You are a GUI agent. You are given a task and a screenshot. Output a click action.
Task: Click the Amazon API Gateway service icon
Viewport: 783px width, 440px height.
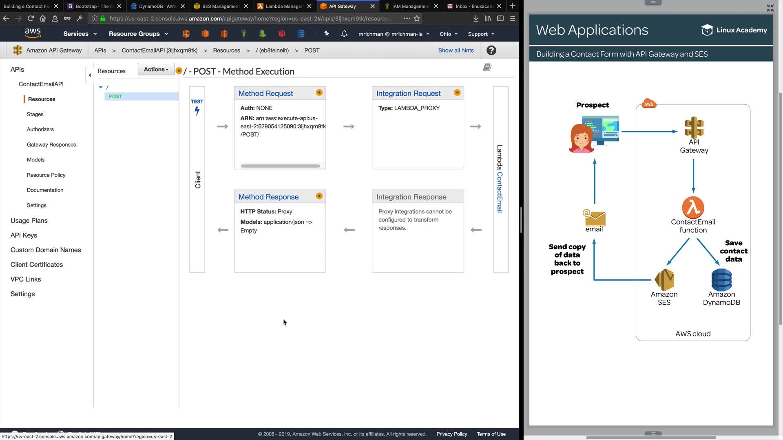click(x=18, y=51)
